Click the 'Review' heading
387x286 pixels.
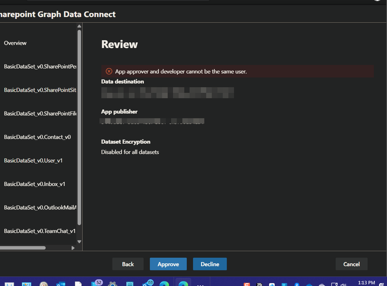click(119, 44)
